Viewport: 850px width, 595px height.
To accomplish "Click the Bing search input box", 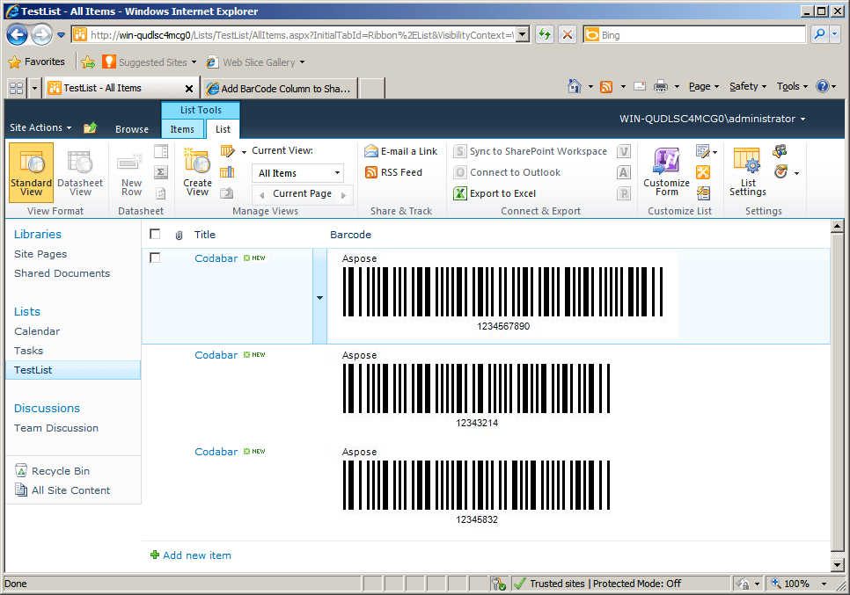I will click(702, 35).
